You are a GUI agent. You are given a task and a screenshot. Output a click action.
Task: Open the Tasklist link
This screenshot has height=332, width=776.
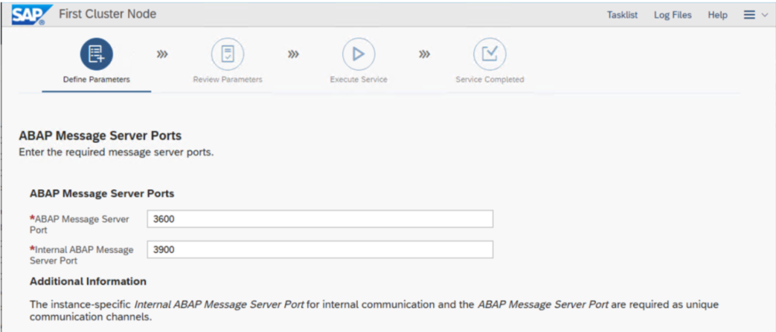coord(622,15)
